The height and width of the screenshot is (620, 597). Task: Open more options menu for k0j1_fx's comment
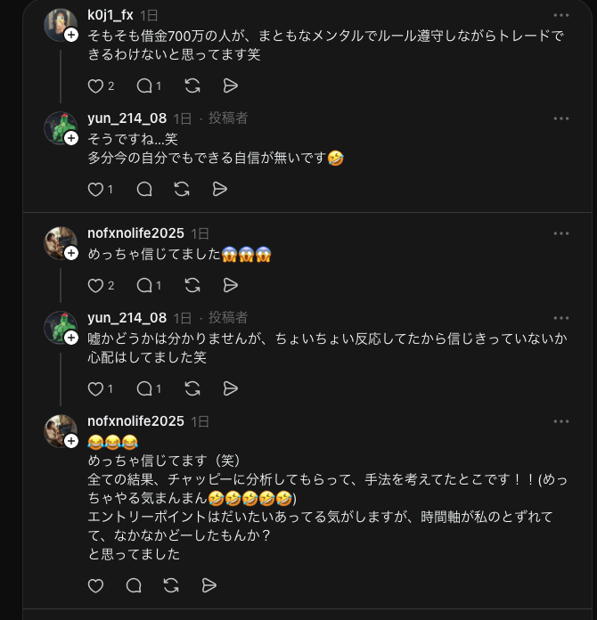click(x=560, y=15)
